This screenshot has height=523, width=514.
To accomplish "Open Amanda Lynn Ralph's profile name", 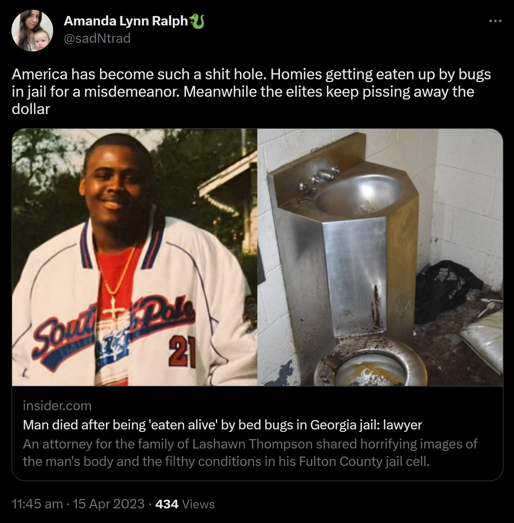I will pos(126,21).
